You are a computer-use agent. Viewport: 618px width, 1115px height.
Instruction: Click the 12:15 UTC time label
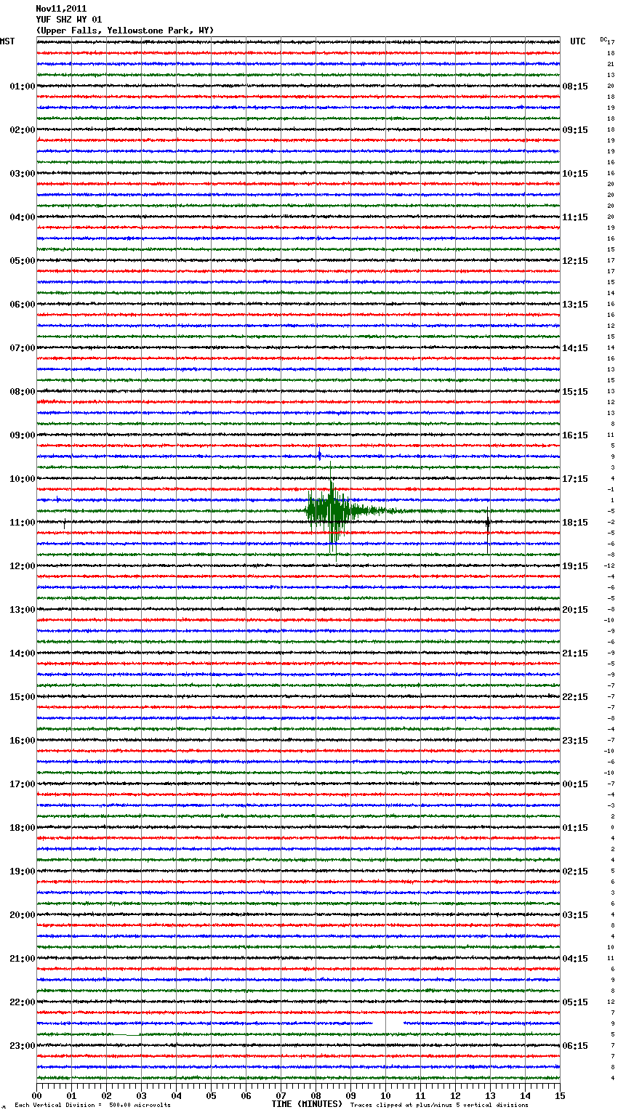coord(575,261)
